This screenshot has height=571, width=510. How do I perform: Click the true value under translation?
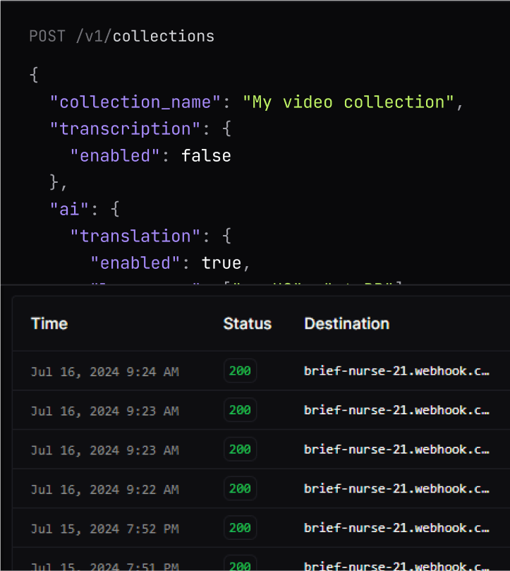click(221, 263)
